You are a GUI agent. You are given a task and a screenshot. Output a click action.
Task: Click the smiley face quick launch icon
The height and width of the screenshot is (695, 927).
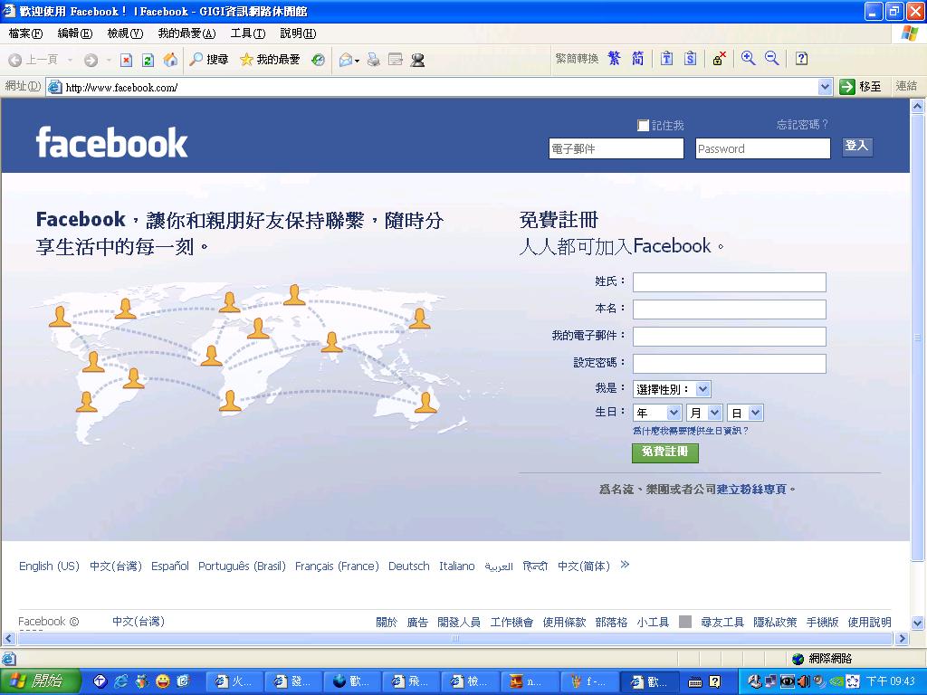(x=162, y=681)
